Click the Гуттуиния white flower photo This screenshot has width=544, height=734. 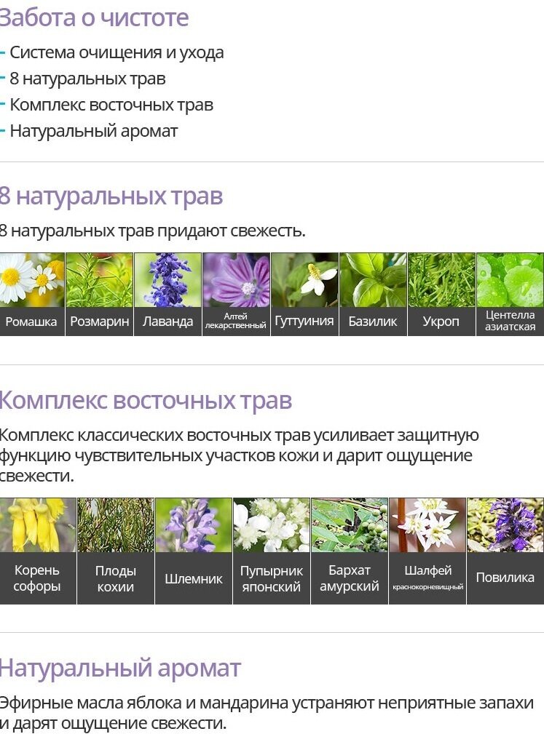click(304, 280)
